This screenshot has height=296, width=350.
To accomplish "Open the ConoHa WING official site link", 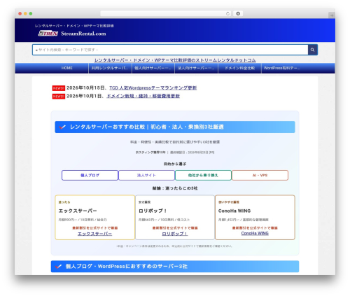I will 255,233.
